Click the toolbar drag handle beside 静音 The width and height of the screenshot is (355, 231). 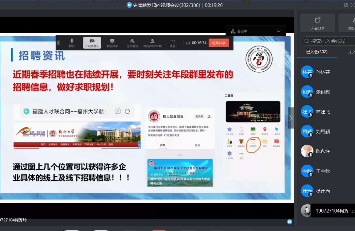(x=58, y=43)
